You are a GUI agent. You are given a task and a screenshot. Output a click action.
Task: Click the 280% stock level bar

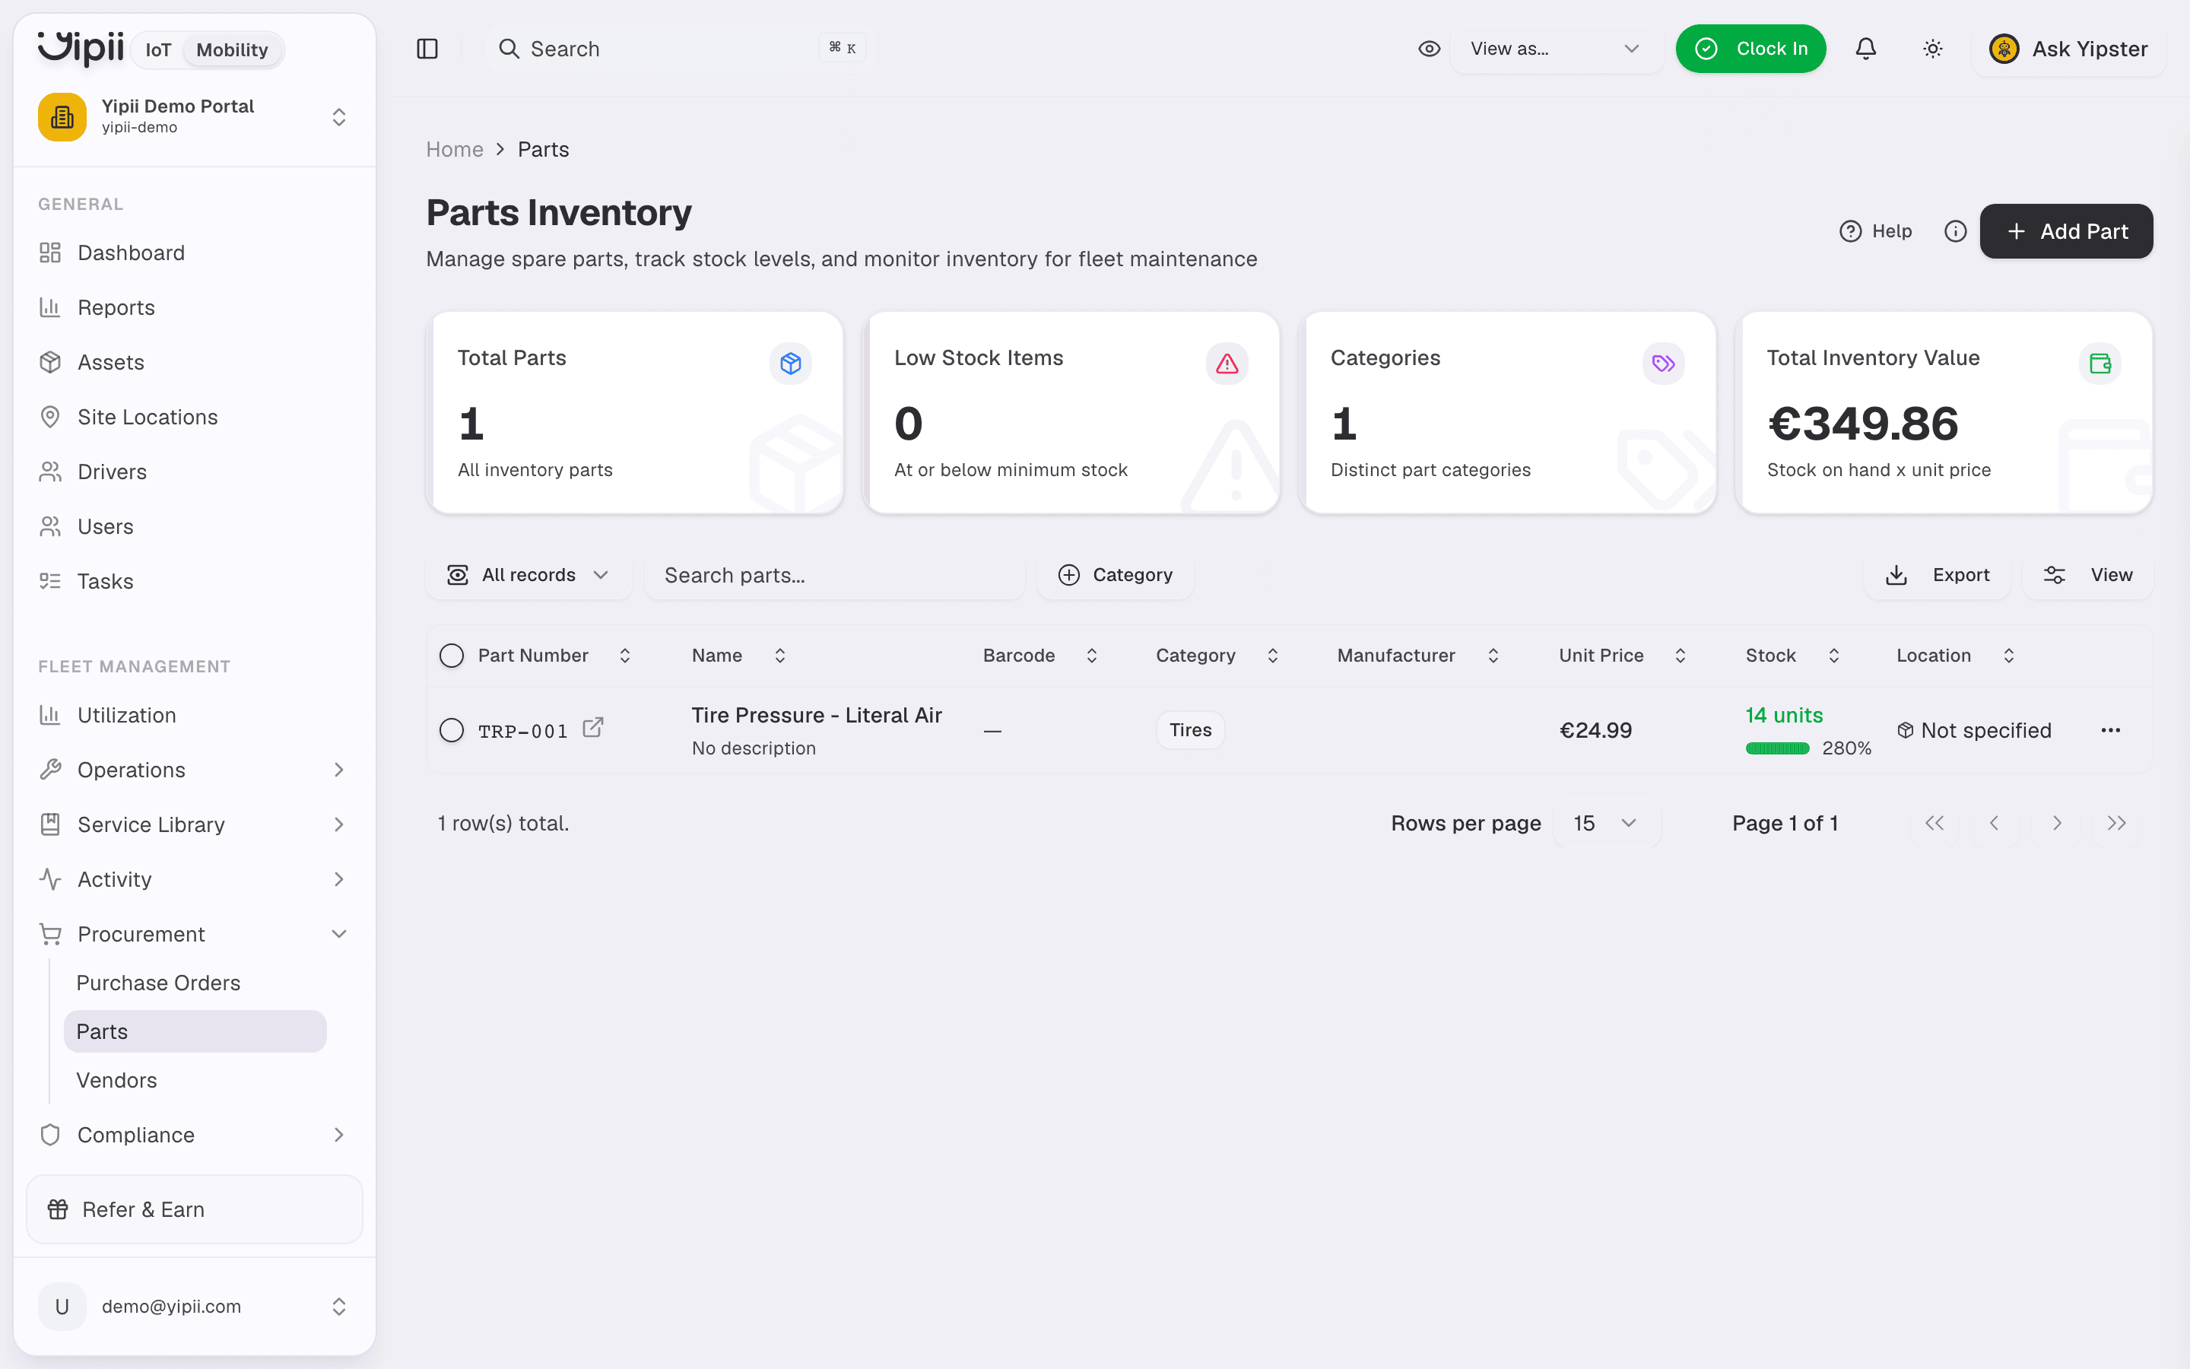pos(1777,749)
